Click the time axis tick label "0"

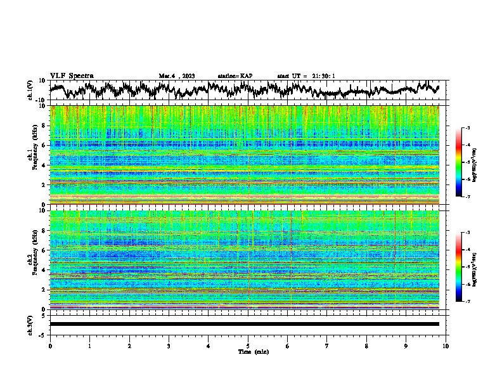click(50, 346)
